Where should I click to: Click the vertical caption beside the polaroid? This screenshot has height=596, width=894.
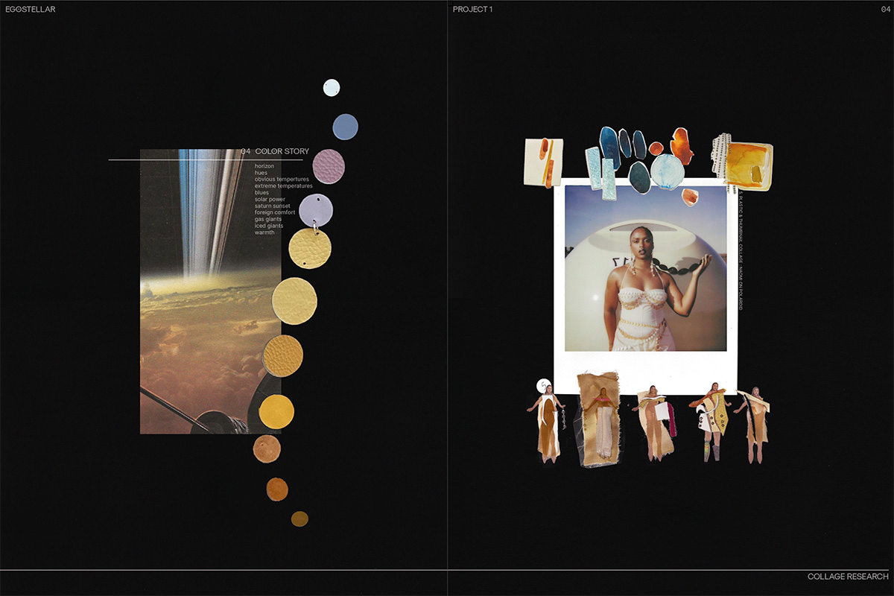coord(741,253)
